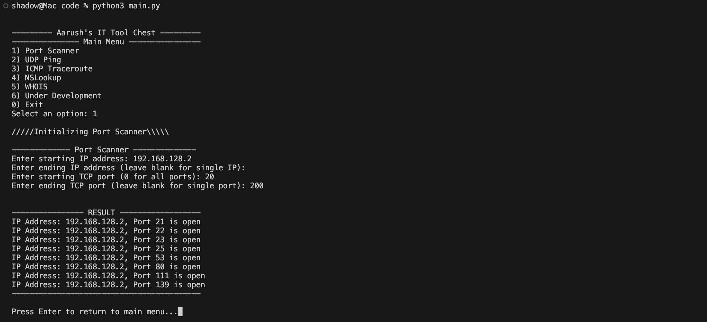
Task: Click the Select an option input line
Action: 54,114
